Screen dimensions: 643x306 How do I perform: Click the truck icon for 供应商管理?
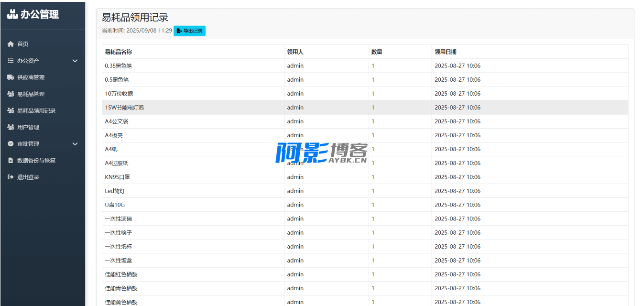click(x=11, y=77)
